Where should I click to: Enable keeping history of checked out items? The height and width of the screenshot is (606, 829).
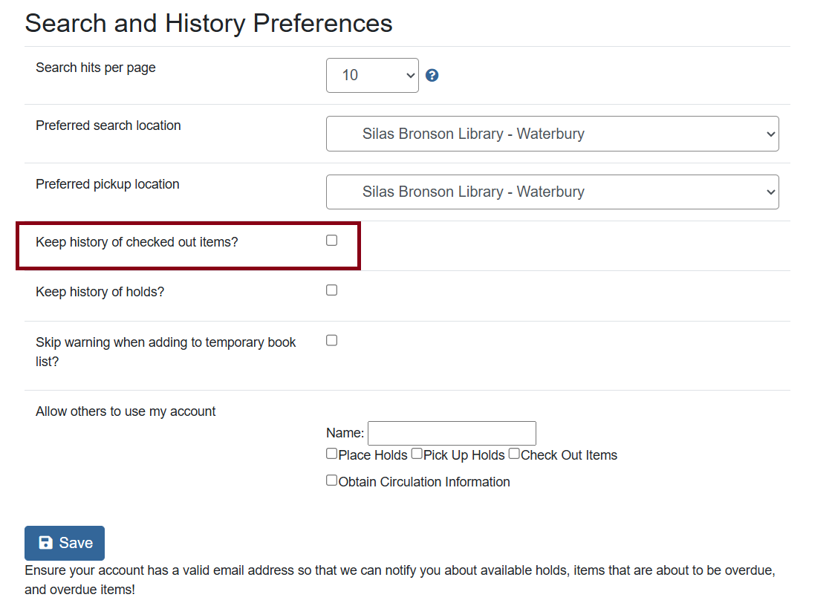coord(331,240)
